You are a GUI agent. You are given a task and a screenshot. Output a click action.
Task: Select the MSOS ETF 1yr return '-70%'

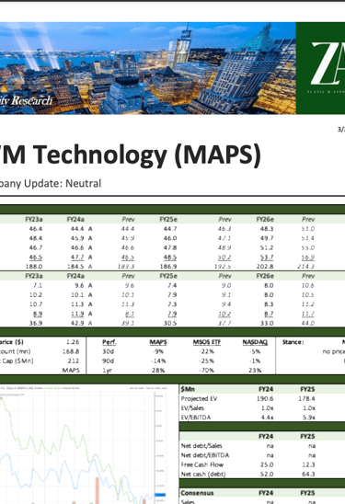point(207,371)
